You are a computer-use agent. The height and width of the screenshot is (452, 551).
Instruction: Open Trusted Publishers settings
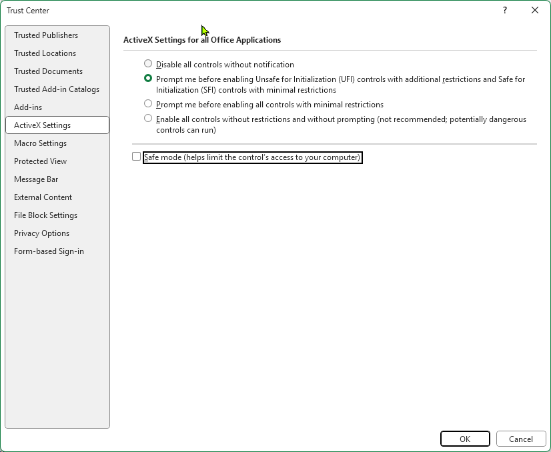click(45, 35)
